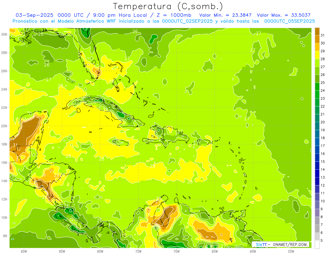Click the 85W longitude axis label
The height and width of the screenshot is (255, 330).
[x=62, y=251]
